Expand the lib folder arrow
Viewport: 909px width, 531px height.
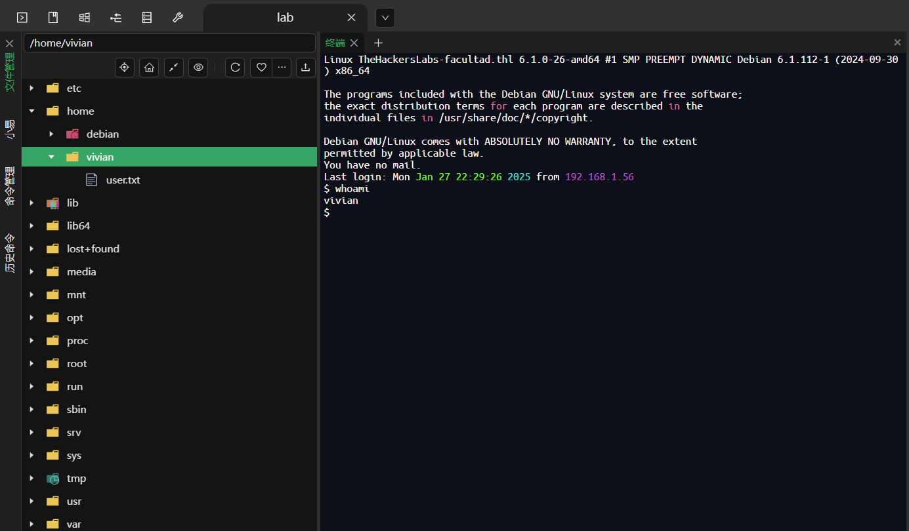(32, 203)
